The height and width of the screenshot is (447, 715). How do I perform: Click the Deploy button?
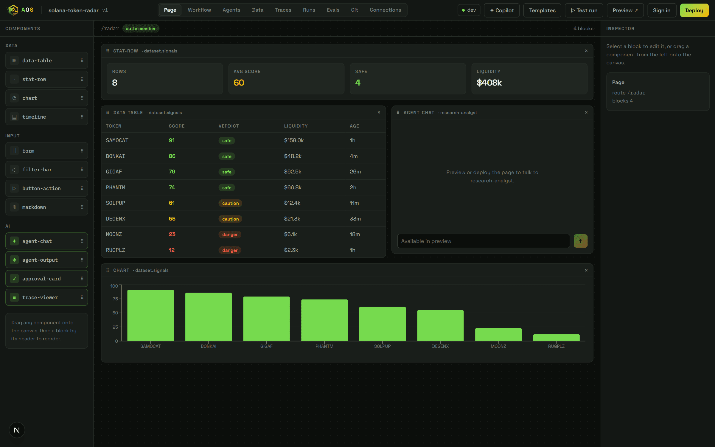[694, 10]
